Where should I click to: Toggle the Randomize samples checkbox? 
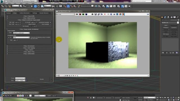point(50,22)
